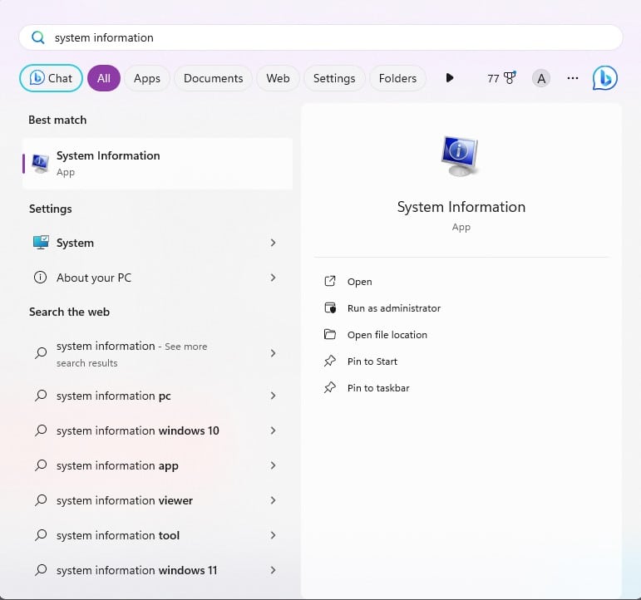The height and width of the screenshot is (600, 641).
Task: Click the search magnifier icon in search box
Action: pos(38,37)
